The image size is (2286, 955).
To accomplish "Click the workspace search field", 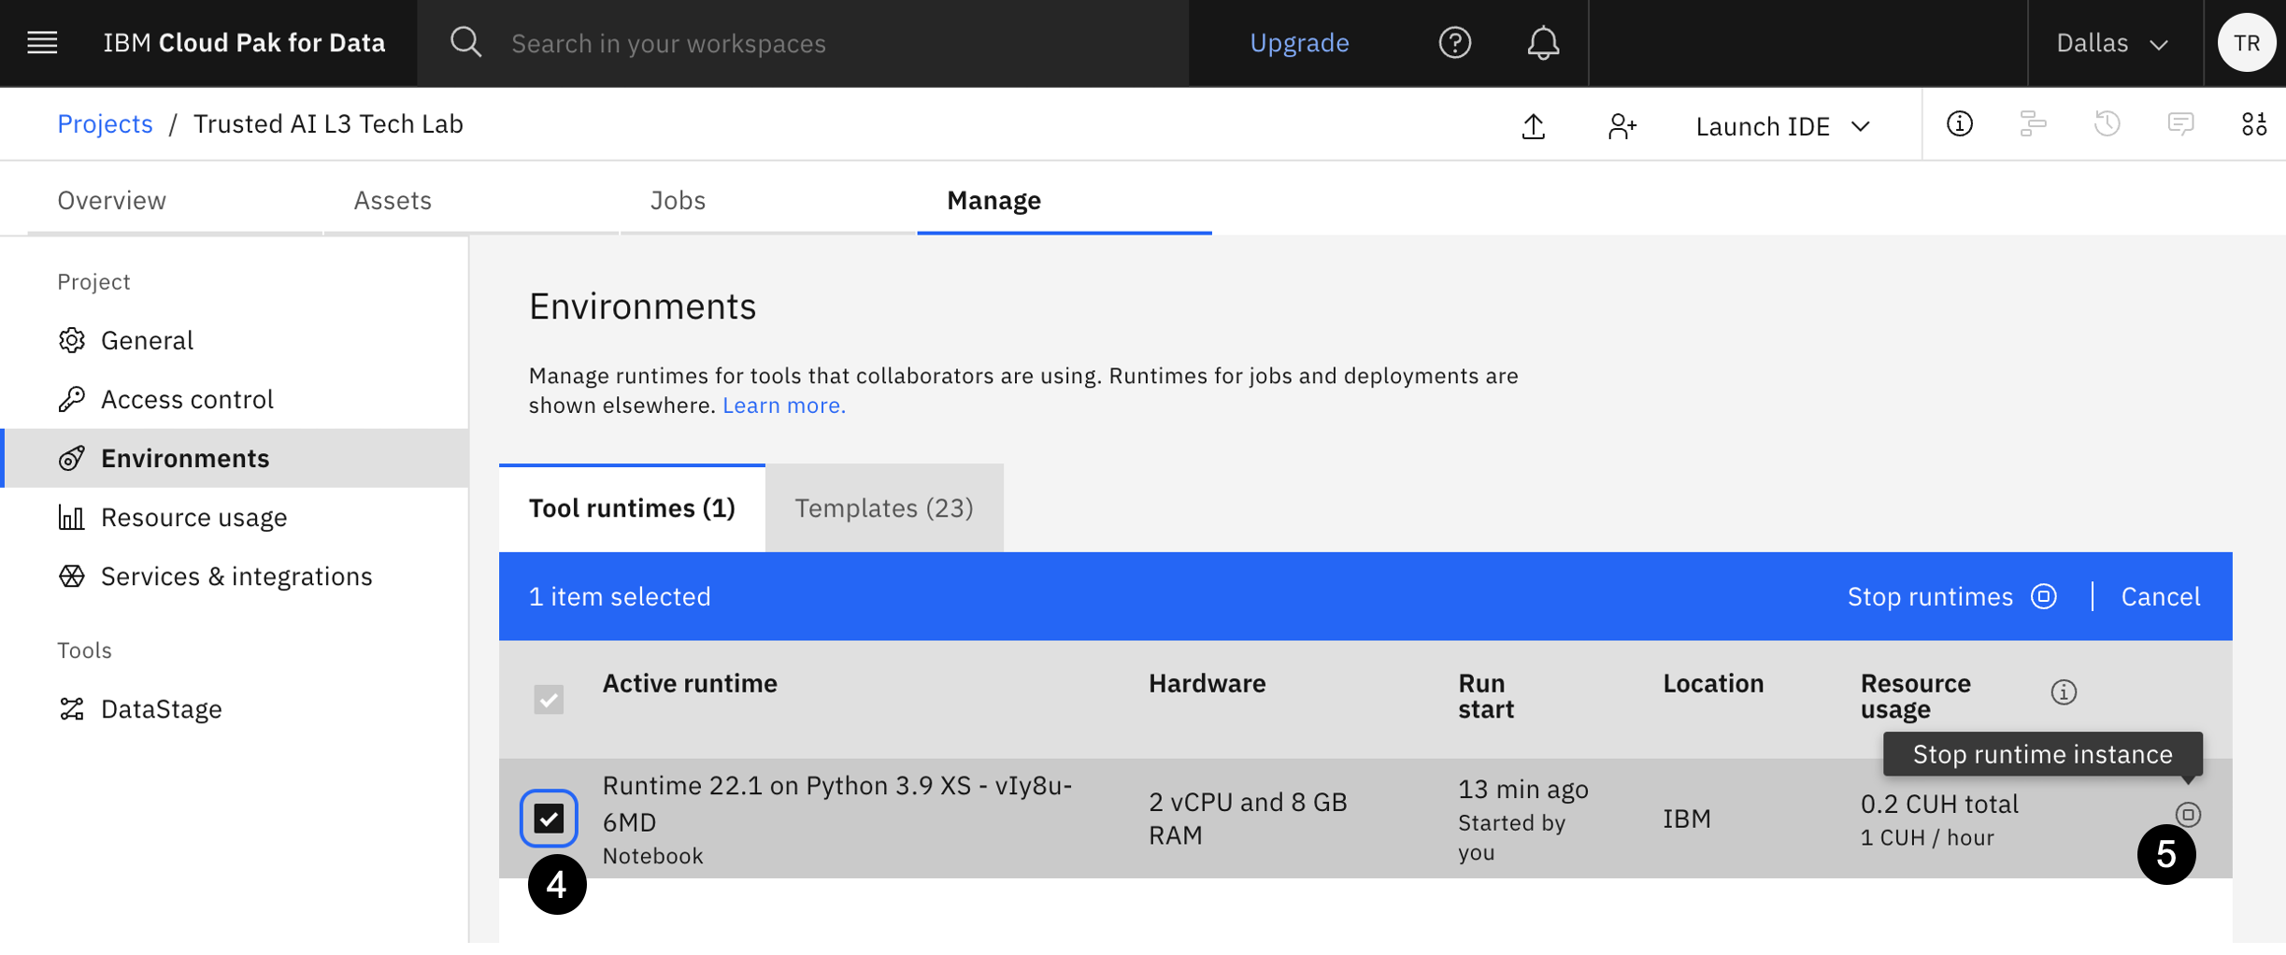I will (804, 43).
